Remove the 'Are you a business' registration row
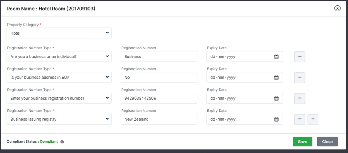This screenshot has width=348, height=153. (x=299, y=57)
